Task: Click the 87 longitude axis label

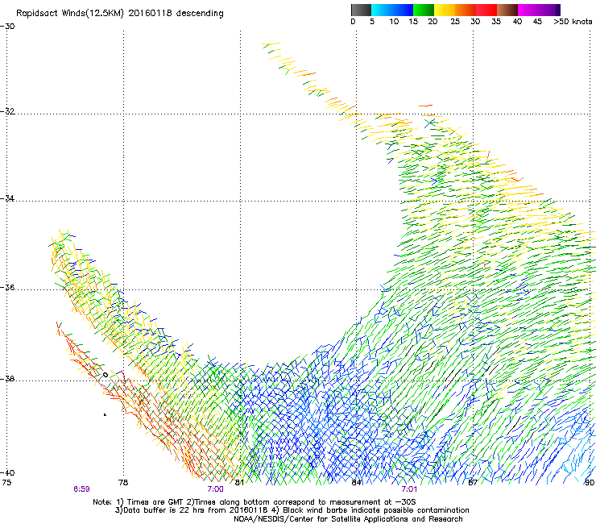Action: 473,483
